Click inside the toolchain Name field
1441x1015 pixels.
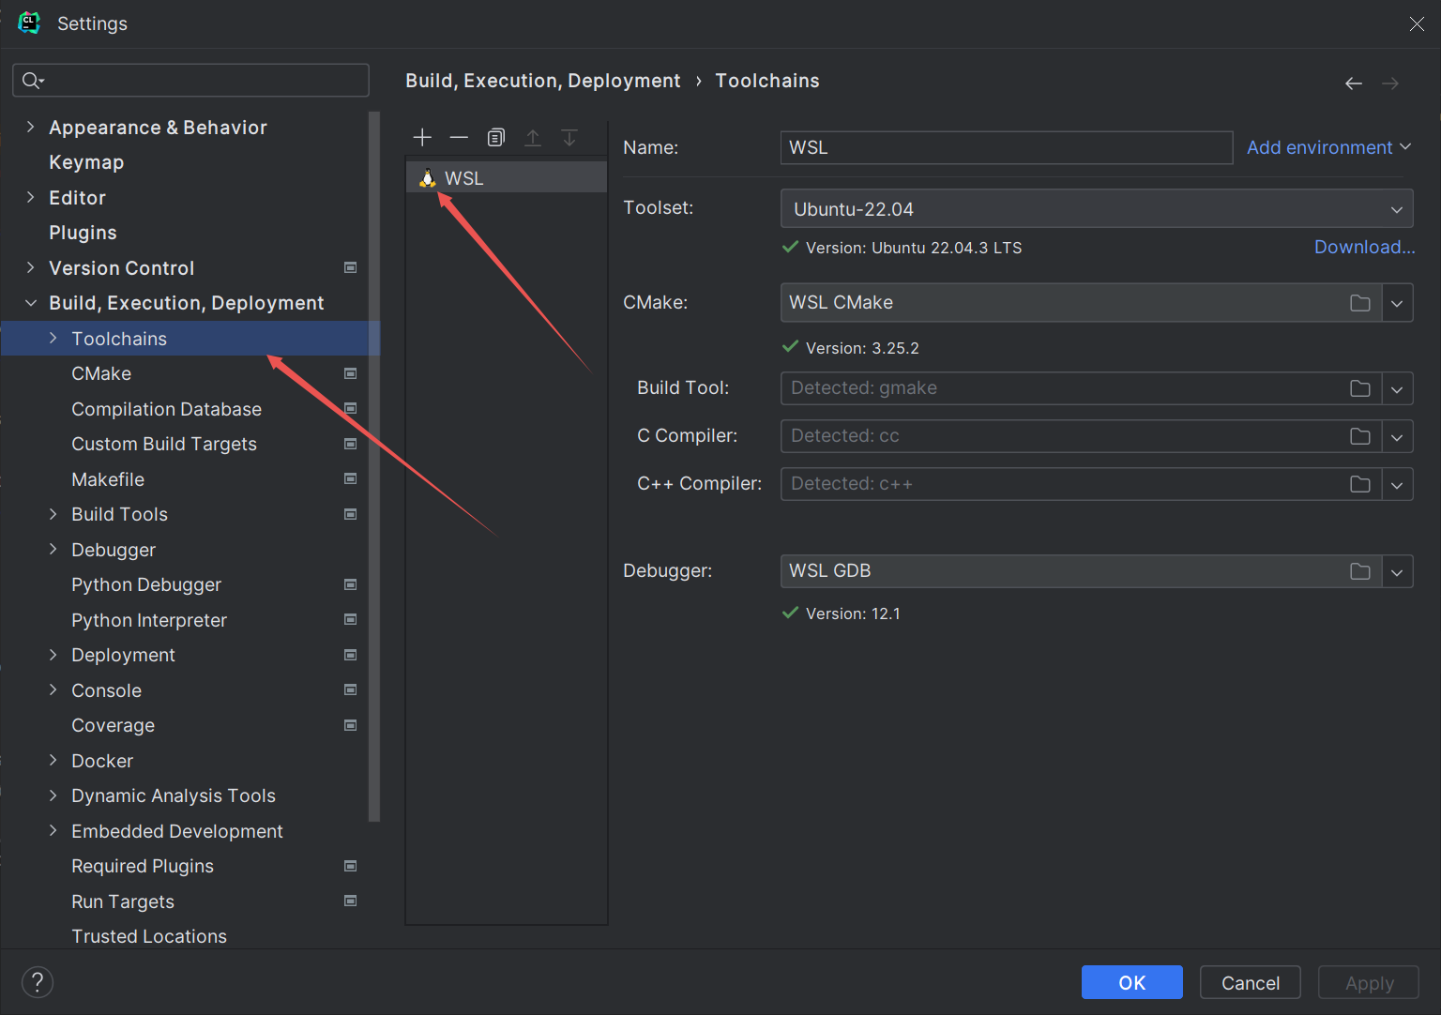[x=1007, y=147]
